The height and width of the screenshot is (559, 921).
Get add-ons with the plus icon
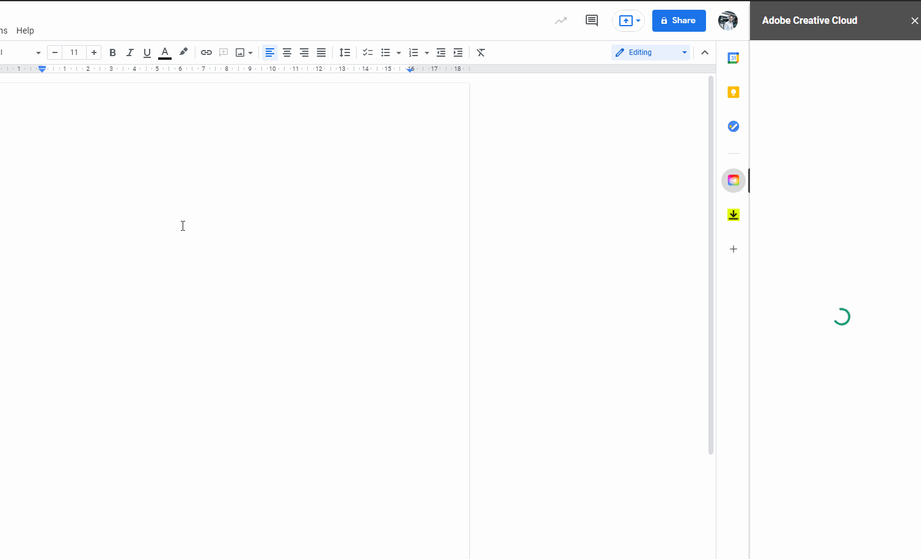pyautogui.click(x=734, y=249)
